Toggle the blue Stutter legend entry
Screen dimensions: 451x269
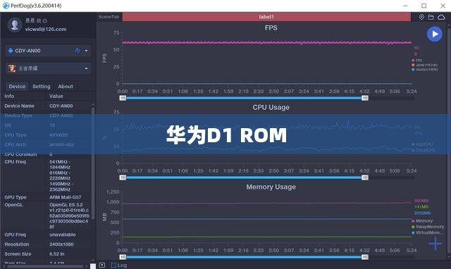[424, 70]
